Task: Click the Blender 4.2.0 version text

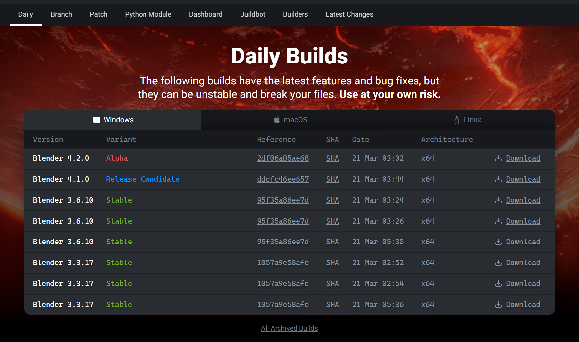Action: point(61,158)
